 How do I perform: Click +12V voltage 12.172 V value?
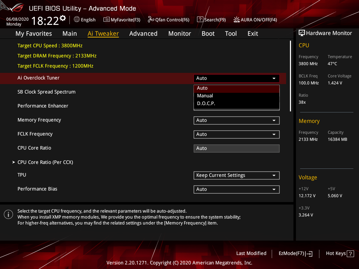tap(307, 196)
